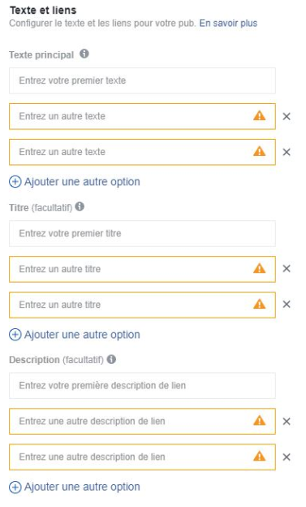Image resolution: width=306 pixels, height=507 pixels.
Task: Add another option under Titre
Action: pyautogui.click(x=75, y=334)
